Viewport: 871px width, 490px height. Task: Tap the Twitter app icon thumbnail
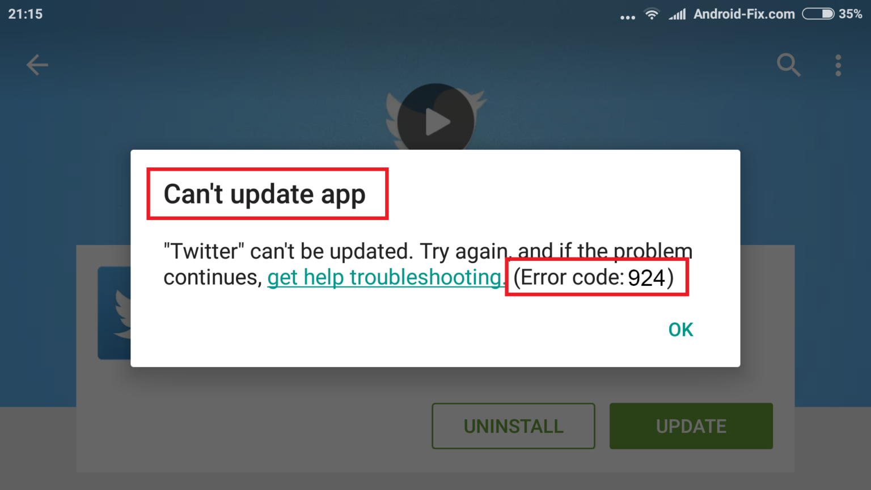click(114, 312)
